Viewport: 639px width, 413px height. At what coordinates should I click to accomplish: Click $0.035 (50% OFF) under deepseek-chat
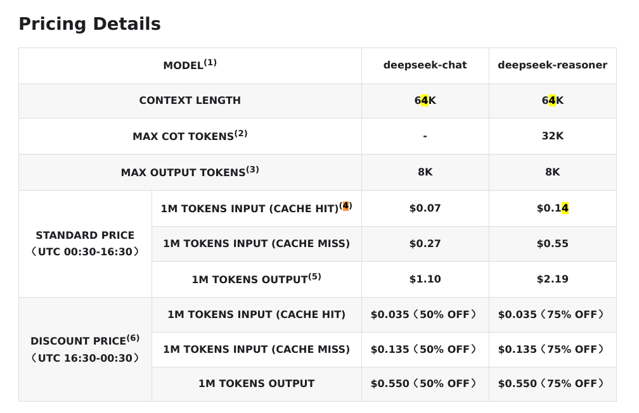[425, 315]
